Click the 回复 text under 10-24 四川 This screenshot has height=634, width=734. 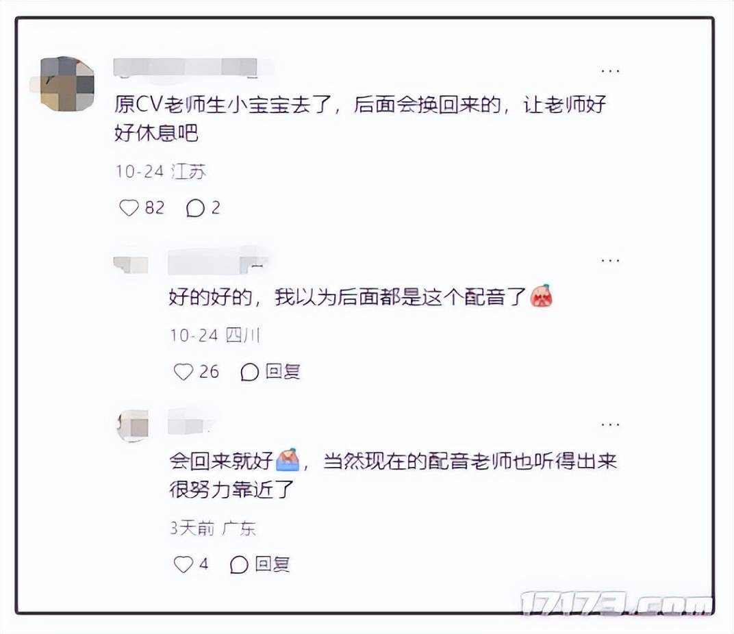pyautogui.click(x=283, y=372)
